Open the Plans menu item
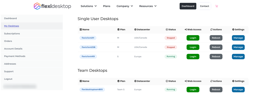 point(107,6)
